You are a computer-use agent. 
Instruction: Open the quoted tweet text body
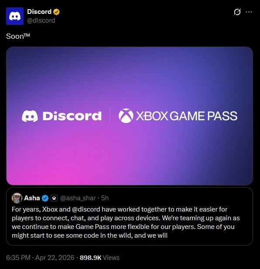point(126,222)
